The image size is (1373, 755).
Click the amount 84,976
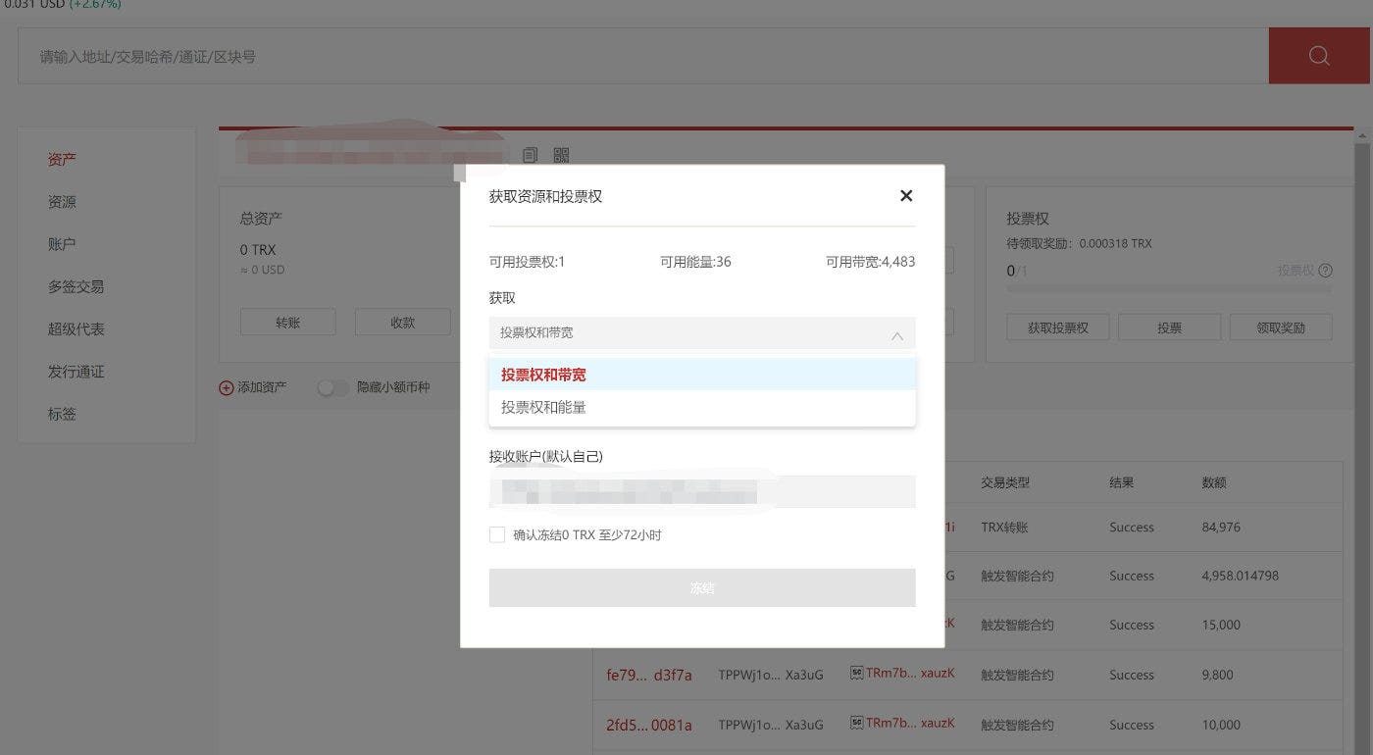pyautogui.click(x=1221, y=527)
